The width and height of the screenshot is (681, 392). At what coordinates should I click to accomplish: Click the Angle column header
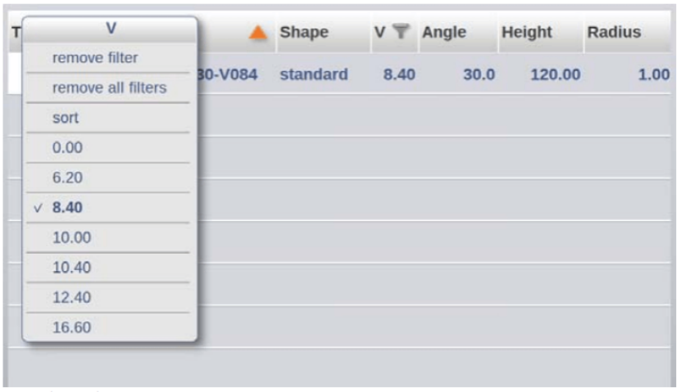(443, 33)
